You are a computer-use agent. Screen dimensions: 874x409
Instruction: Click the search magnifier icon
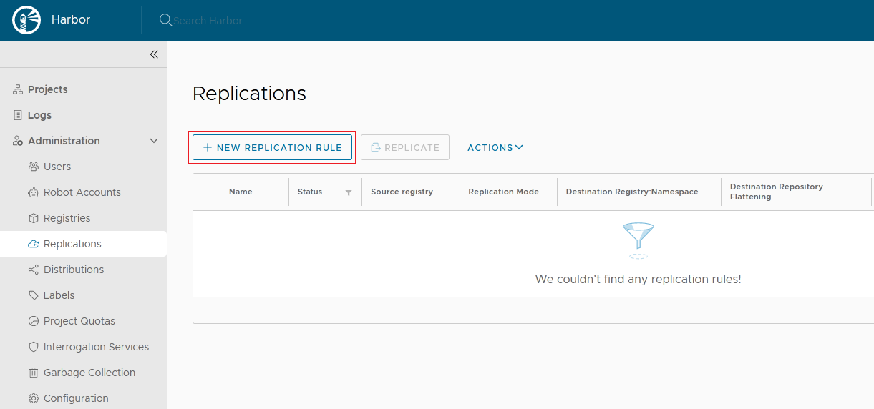[165, 20]
